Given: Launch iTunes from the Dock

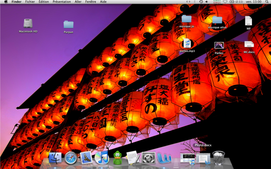Looking at the screenshot, I should pos(101,158).
